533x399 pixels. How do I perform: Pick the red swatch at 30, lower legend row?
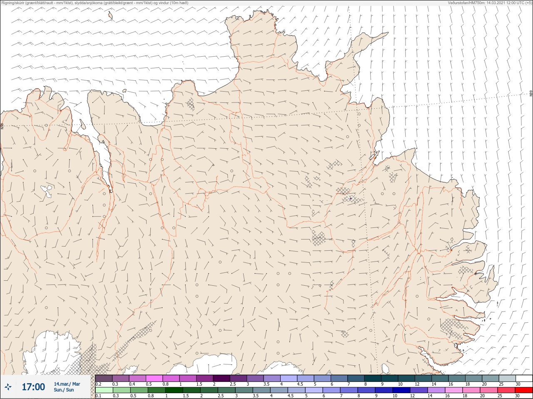tap(524, 390)
